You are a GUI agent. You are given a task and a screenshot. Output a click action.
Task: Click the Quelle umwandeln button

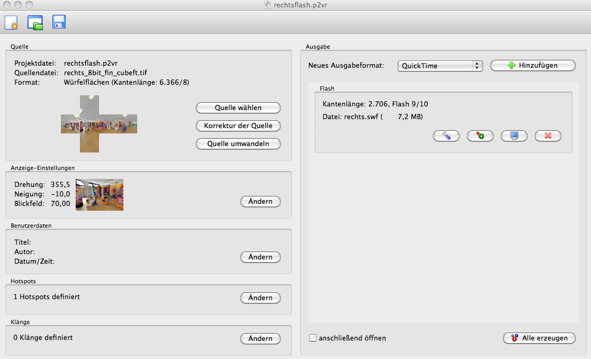click(x=238, y=144)
